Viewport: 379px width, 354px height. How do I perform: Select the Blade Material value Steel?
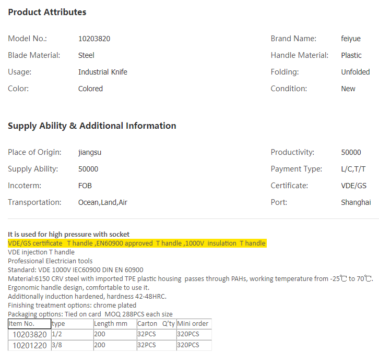coord(86,55)
